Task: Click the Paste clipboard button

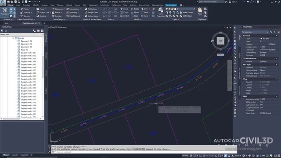Action: (x=200, y=11)
